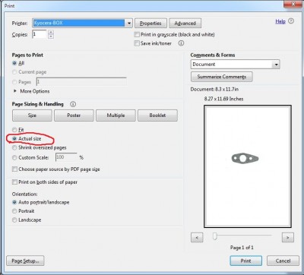Image resolution: width=304 pixels, height=275 pixels.
Task: Select Landscape orientation
Action: tap(14, 220)
